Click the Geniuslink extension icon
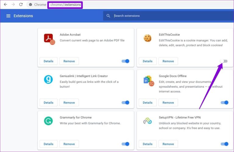The height and width of the screenshot is (152, 234). [x=48, y=79]
